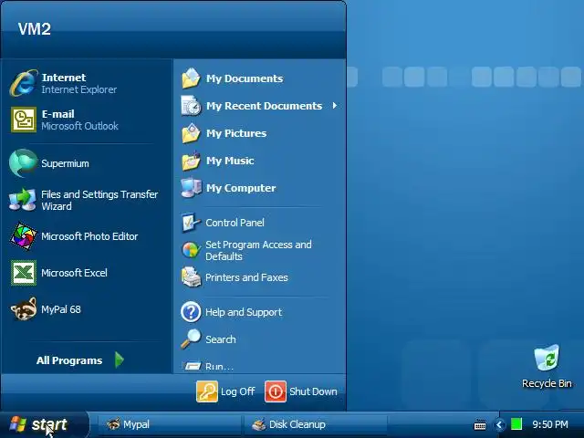
Task: Click the Microsoft Outlook subtitle text
Action: 79,126
